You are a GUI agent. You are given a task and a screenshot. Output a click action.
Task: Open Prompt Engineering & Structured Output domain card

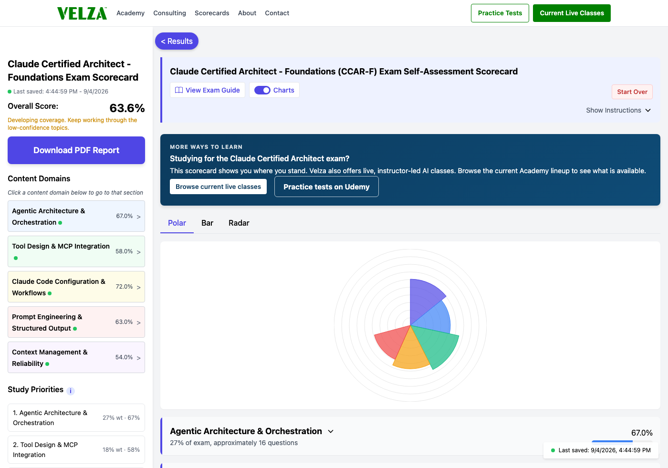[76, 322]
